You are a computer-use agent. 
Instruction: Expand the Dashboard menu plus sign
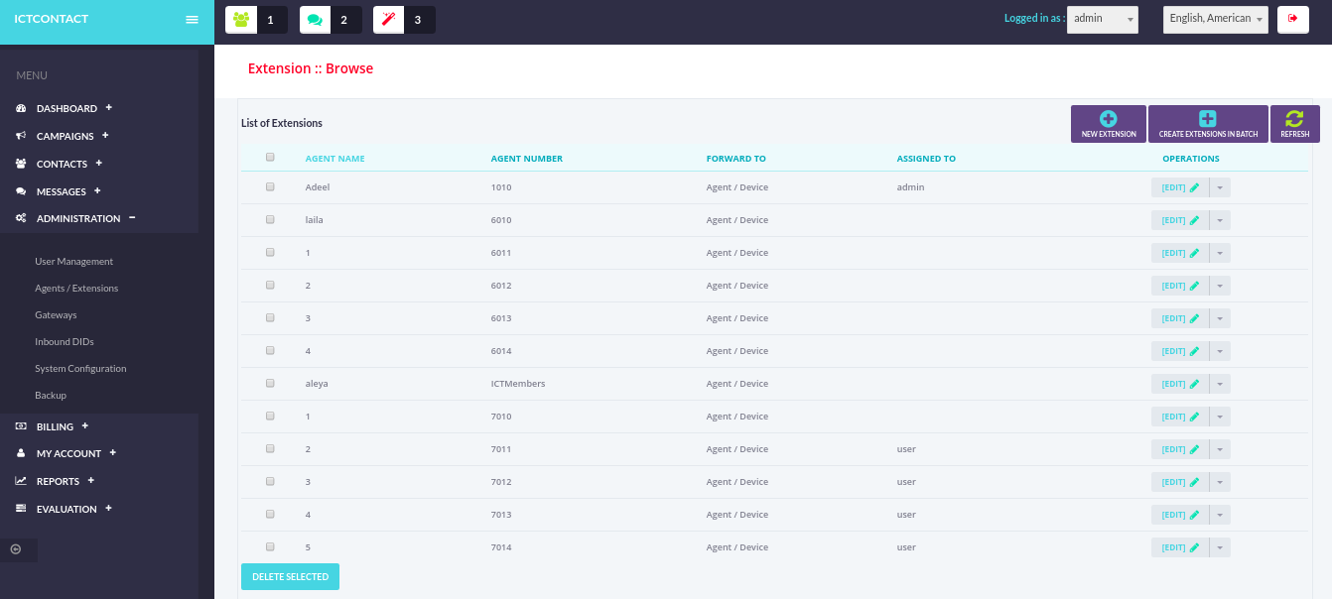pos(109,107)
